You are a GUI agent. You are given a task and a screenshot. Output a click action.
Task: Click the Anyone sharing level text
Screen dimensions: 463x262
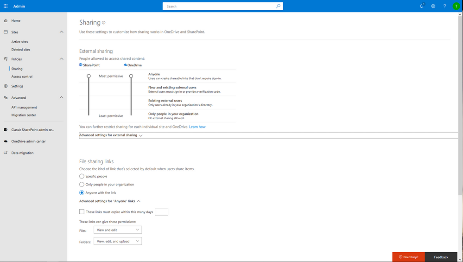[154, 74]
